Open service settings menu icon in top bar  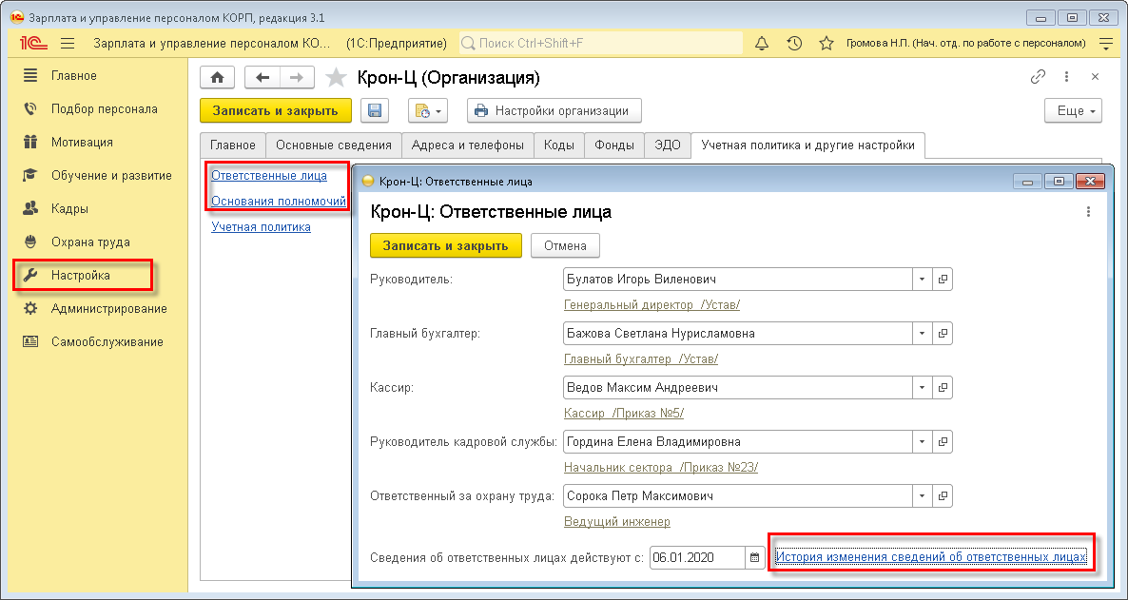pyautogui.click(x=1106, y=44)
